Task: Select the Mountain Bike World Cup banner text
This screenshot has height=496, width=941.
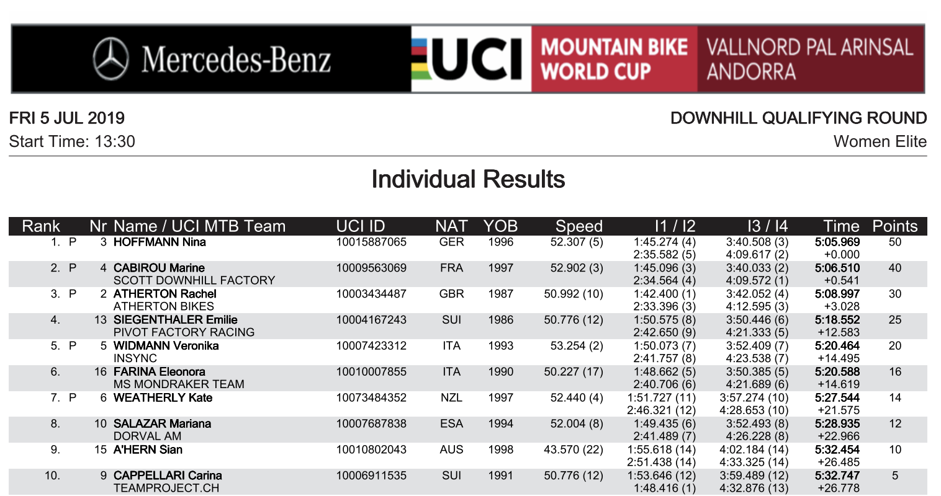Action: (614, 60)
